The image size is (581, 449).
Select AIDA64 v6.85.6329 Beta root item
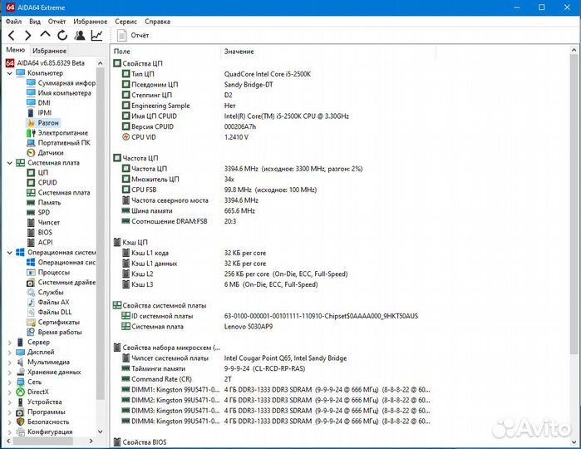45,63
